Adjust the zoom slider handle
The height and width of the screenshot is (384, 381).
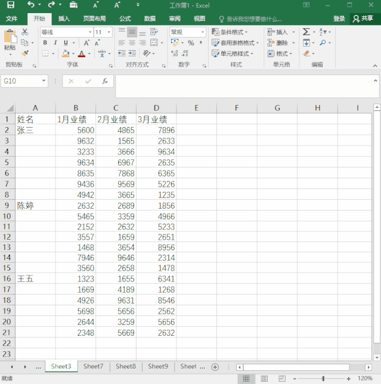[323, 379]
